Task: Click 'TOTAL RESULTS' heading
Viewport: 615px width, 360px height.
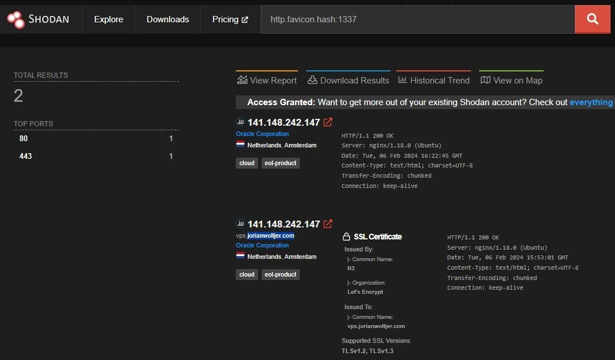Action: coord(41,75)
